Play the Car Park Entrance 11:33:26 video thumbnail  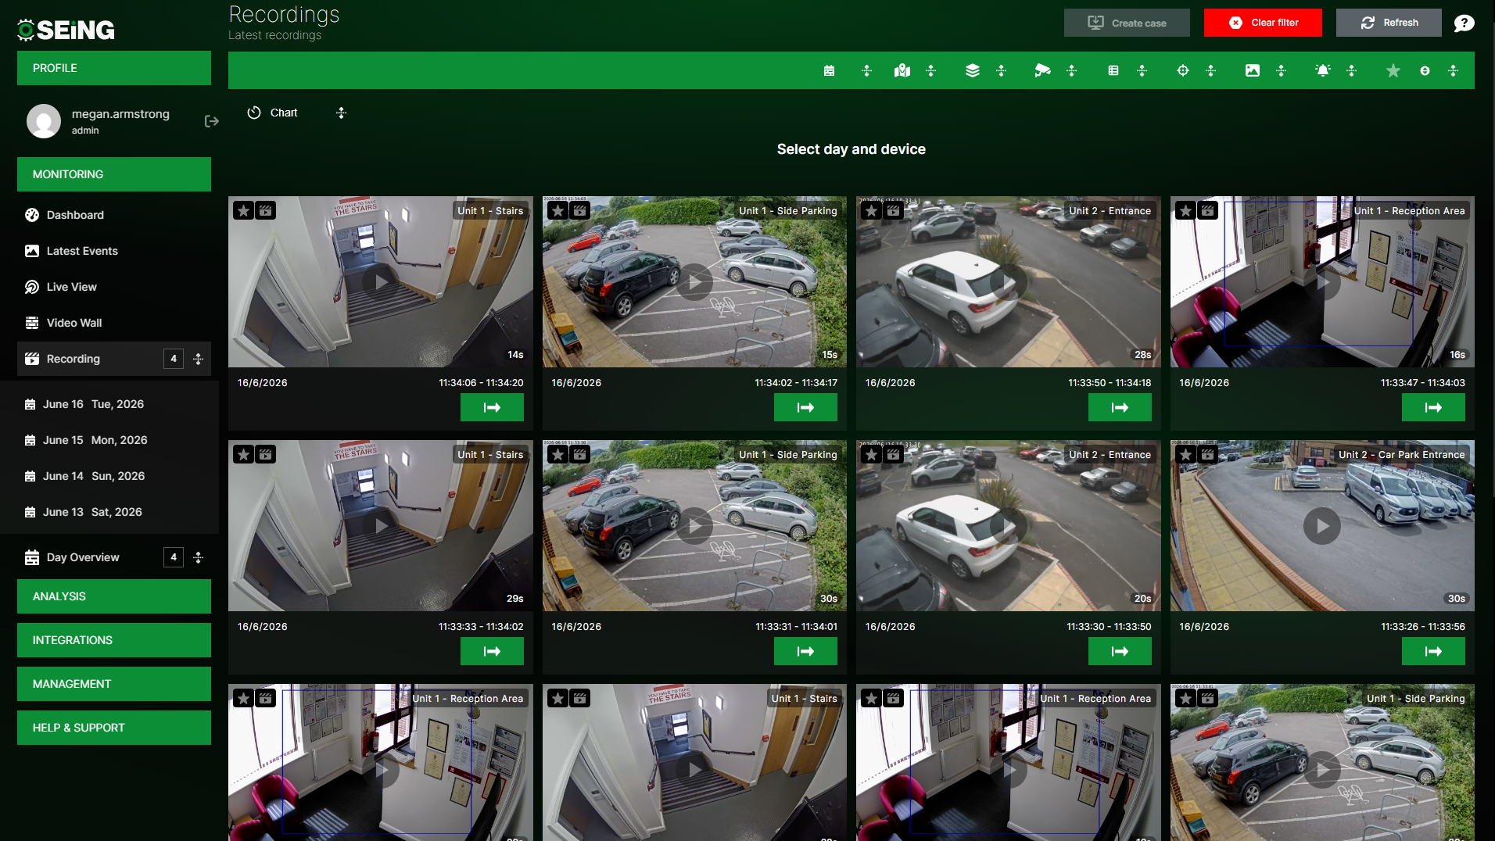tap(1322, 526)
